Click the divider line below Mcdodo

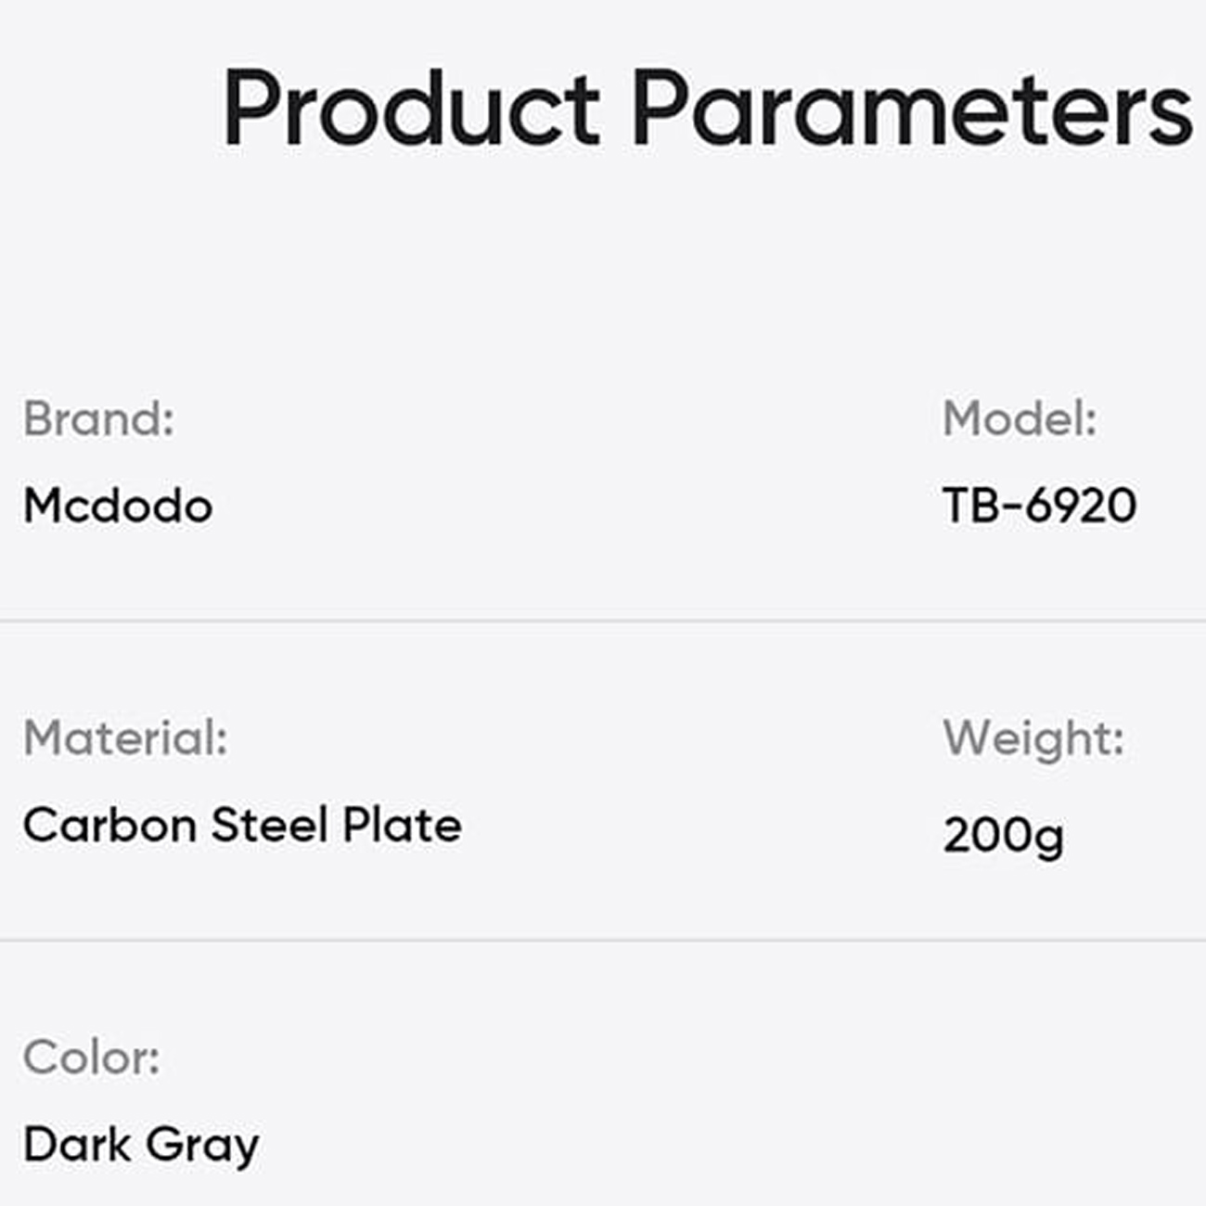click(x=603, y=621)
